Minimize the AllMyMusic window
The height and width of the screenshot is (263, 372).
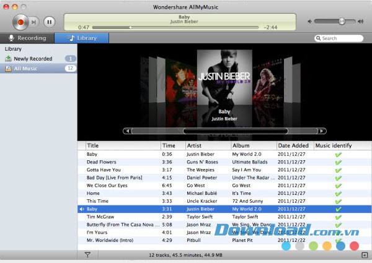[x=15, y=7]
